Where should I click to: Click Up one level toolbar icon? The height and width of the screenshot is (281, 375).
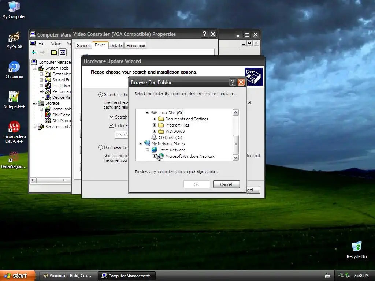pos(54,52)
